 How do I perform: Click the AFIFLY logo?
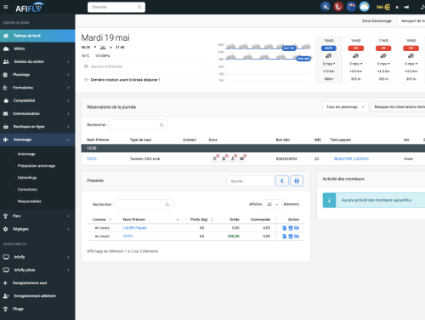(30, 8)
